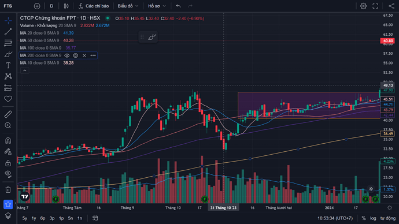Toggle log scale mode
The height and width of the screenshot is (224, 399).
pos(373,218)
